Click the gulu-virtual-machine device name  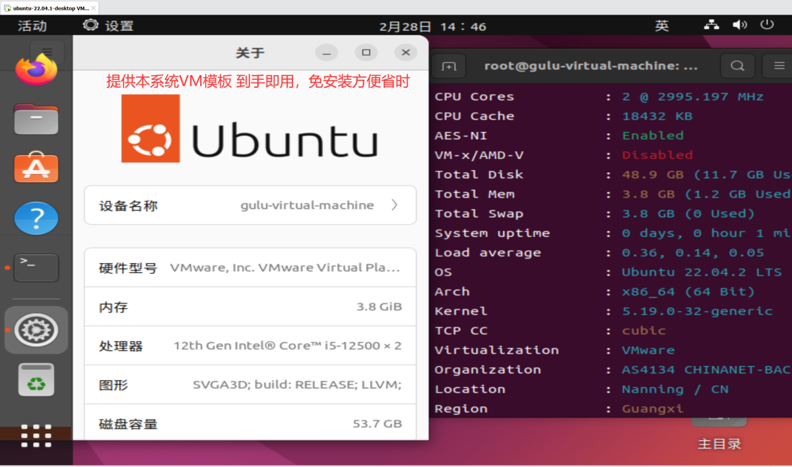pyautogui.click(x=307, y=205)
